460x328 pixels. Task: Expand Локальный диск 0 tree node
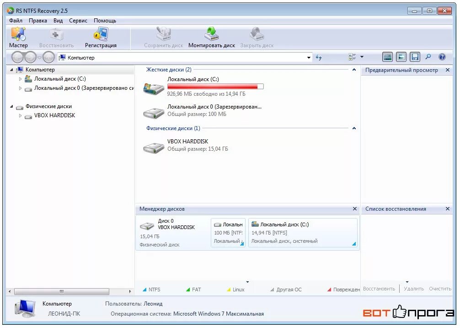click(x=20, y=88)
